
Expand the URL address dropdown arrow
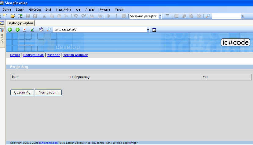click(148, 30)
